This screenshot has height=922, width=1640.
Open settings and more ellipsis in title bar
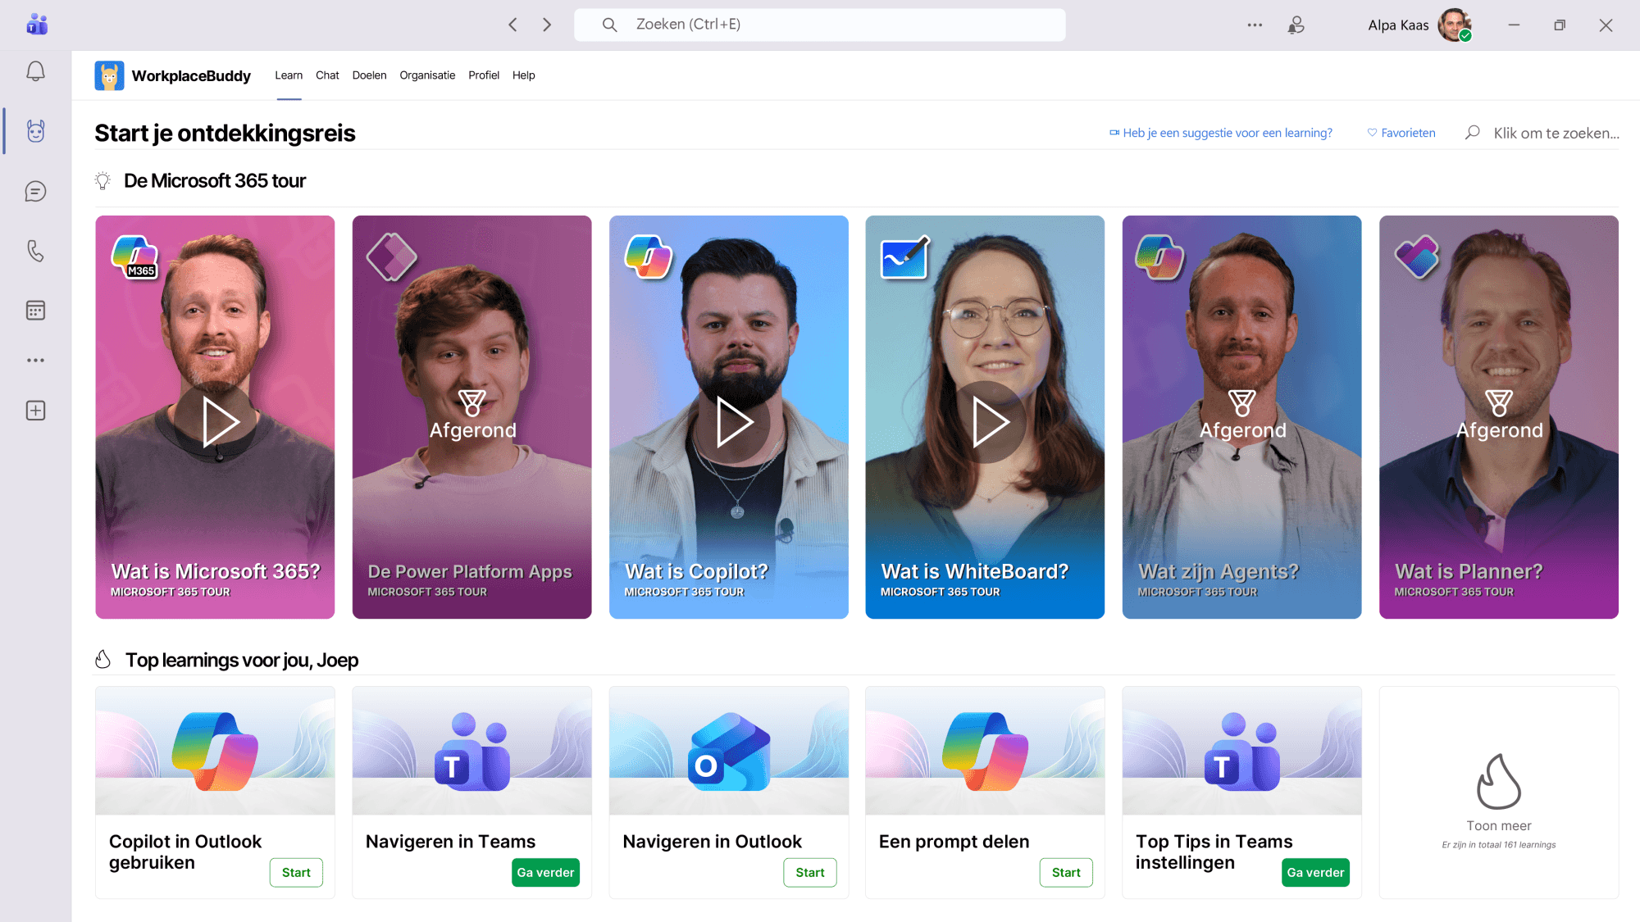tap(1255, 25)
